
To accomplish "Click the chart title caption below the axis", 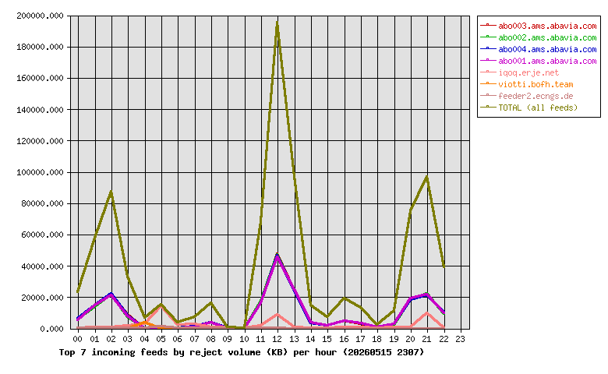I will point(241,352).
